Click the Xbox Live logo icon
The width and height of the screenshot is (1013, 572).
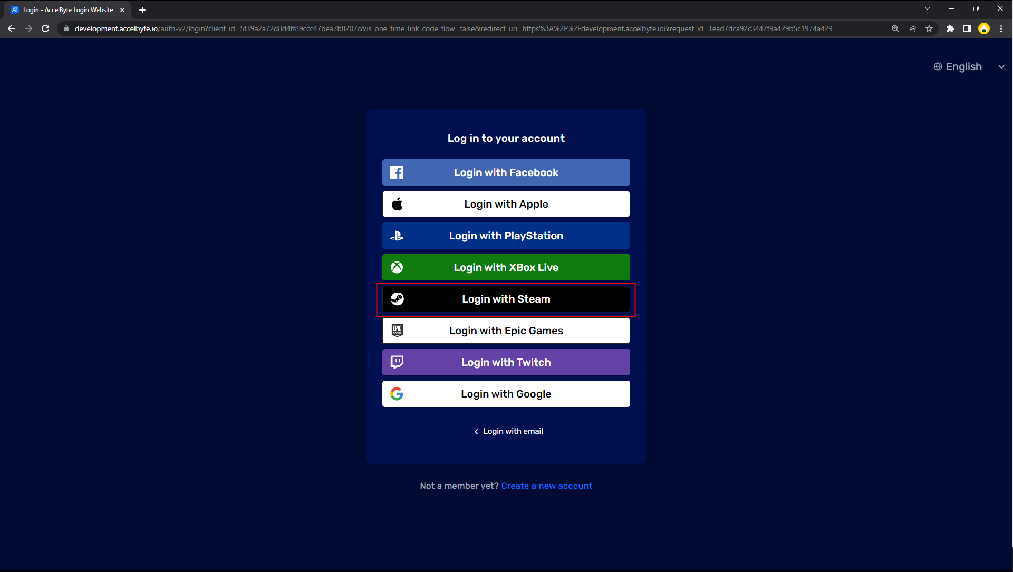(x=397, y=267)
